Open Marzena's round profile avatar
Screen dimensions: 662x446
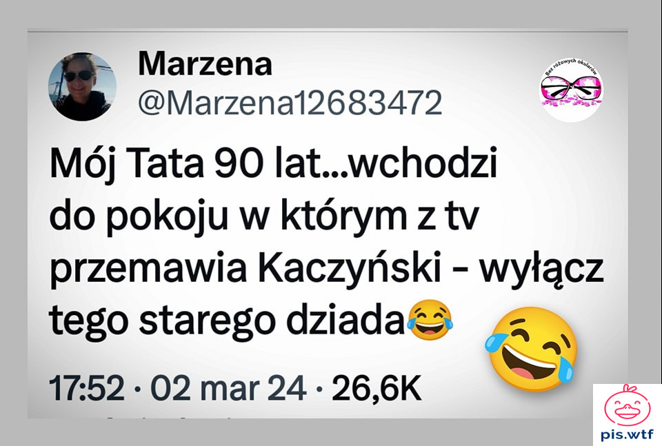coord(82,86)
